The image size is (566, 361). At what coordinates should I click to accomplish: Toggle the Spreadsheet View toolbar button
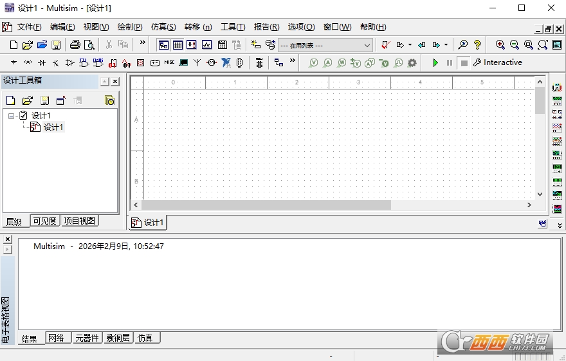(x=178, y=45)
